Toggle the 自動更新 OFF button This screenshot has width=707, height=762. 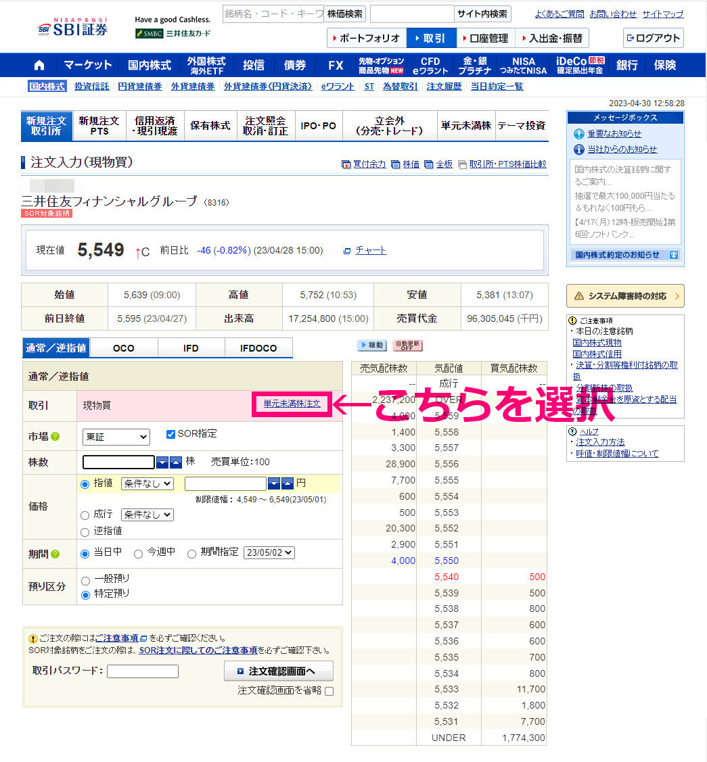(407, 346)
